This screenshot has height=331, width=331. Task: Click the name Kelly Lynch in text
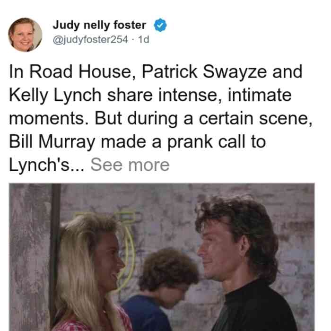(55, 96)
